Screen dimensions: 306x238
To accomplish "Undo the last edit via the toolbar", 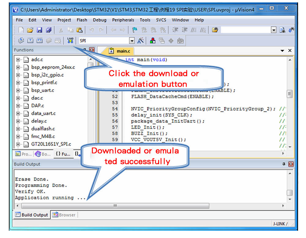I will point(91,30).
